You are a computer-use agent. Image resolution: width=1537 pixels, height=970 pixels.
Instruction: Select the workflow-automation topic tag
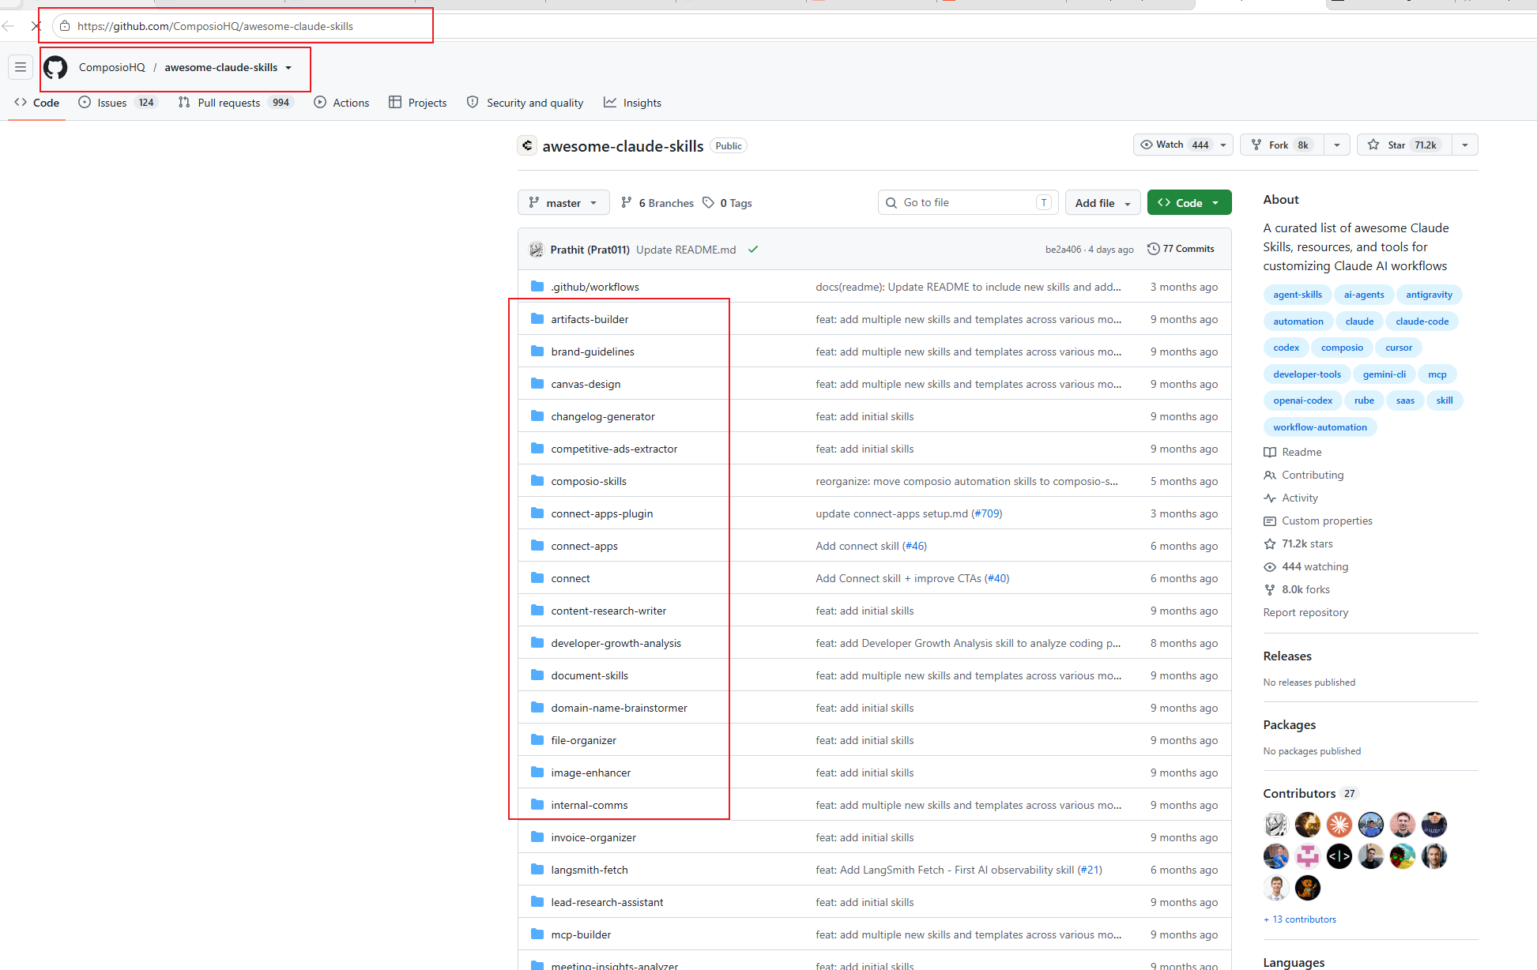(x=1320, y=427)
